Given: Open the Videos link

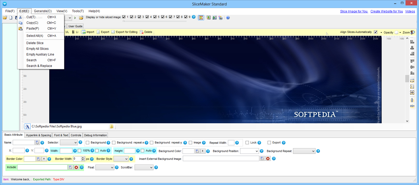Looking at the screenshot, I should (410, 11).
